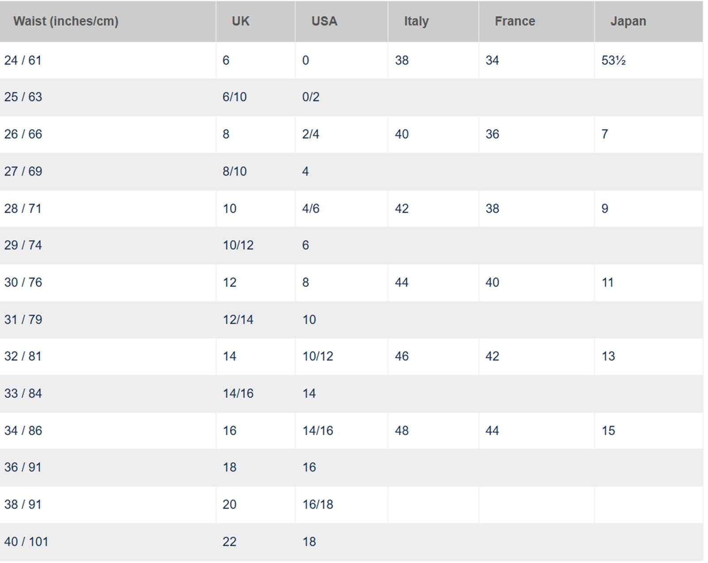This screenshot has height=563, width=708.
Task: Click the UK column header
Action: tap(241, 21)
